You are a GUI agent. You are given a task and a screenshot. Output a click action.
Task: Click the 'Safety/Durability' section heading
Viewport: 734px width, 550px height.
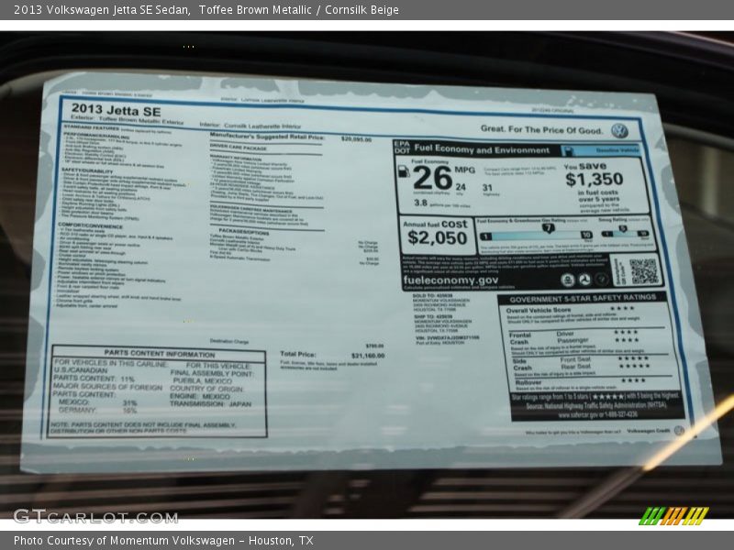tap(87, 171)
